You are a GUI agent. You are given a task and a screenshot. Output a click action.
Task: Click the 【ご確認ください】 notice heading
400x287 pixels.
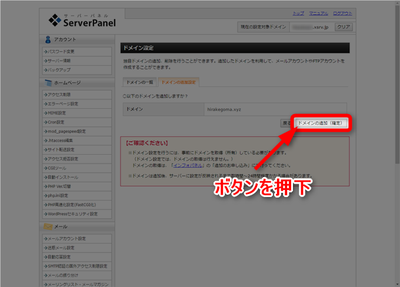[x=146, y=143]
